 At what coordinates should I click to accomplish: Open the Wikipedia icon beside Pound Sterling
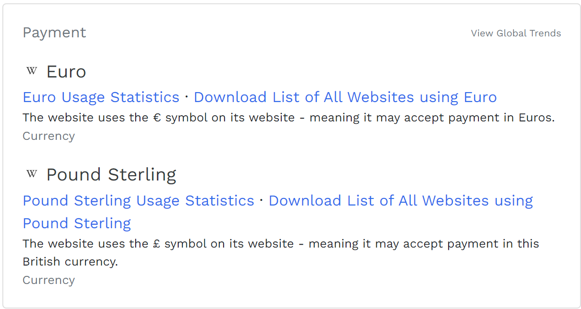32,174
